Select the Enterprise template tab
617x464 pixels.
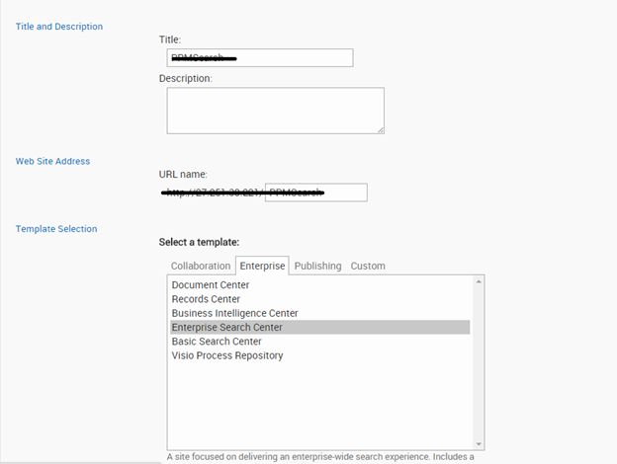[261, 266]
